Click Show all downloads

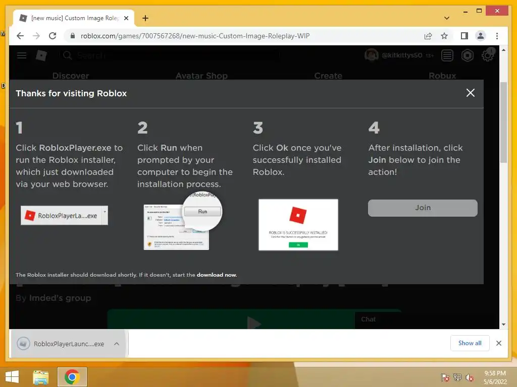pyautogui.click(x=470, y=343)
